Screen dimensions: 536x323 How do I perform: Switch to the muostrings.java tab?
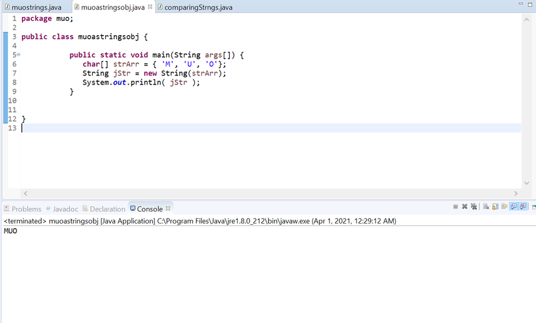pyautogui.click(x=33, y=7)
